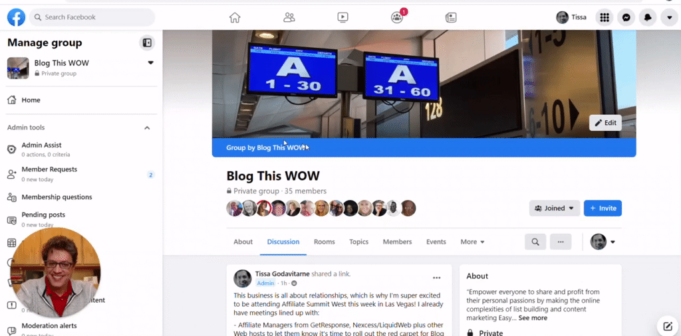
Task: Open the Account dropdown arrow
Action: (x=669, y=17)
